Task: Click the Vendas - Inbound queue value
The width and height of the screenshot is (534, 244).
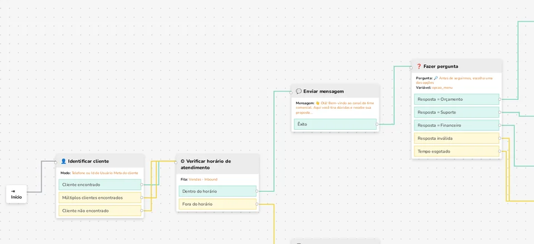Action: (203, 180)
